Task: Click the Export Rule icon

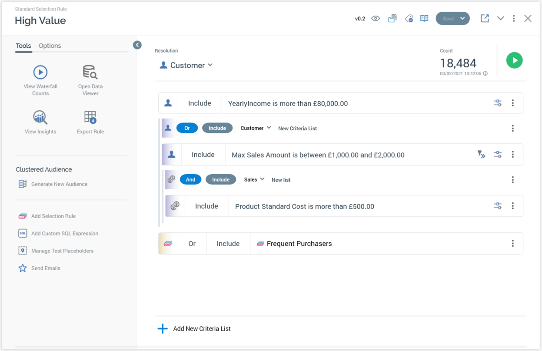Action: 90,117
